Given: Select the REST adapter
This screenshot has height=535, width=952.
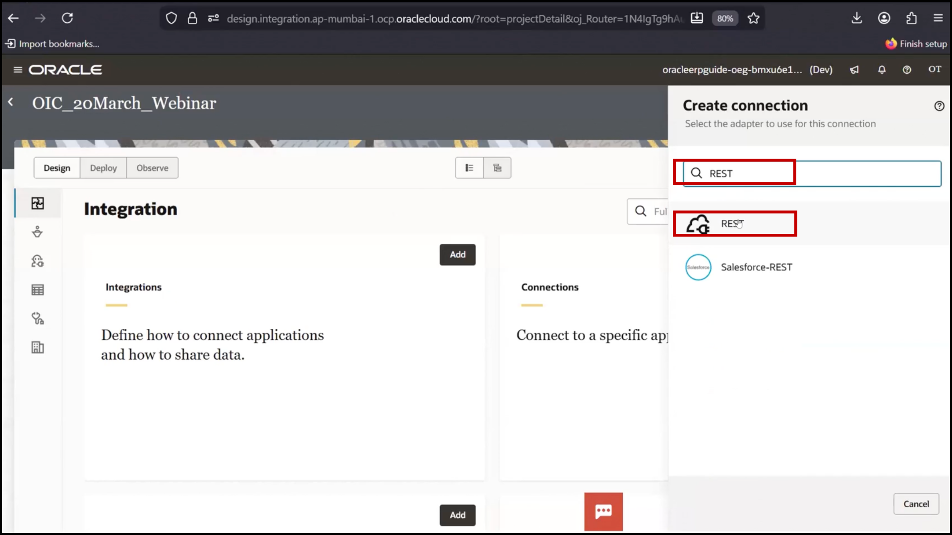Looking at the screenshot, I should coord(809,224).
